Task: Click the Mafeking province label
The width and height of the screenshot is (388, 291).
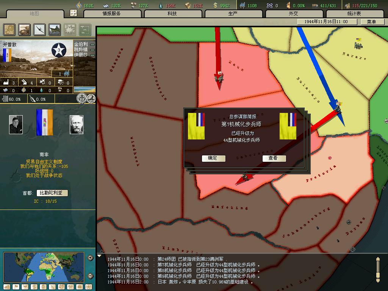Action: coord(230,207)
